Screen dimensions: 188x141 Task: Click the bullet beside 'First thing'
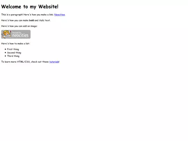click(x=5, y=49)
